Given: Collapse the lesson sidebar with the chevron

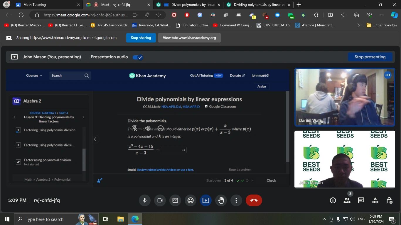Looking at the screenshot, I should point(95,139).
